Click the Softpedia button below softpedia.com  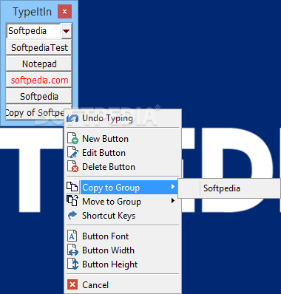pyautogui.click(x=39, y=96)
